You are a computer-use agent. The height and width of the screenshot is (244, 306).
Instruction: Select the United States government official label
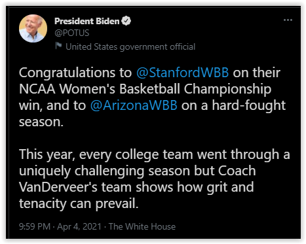(130, 46)
